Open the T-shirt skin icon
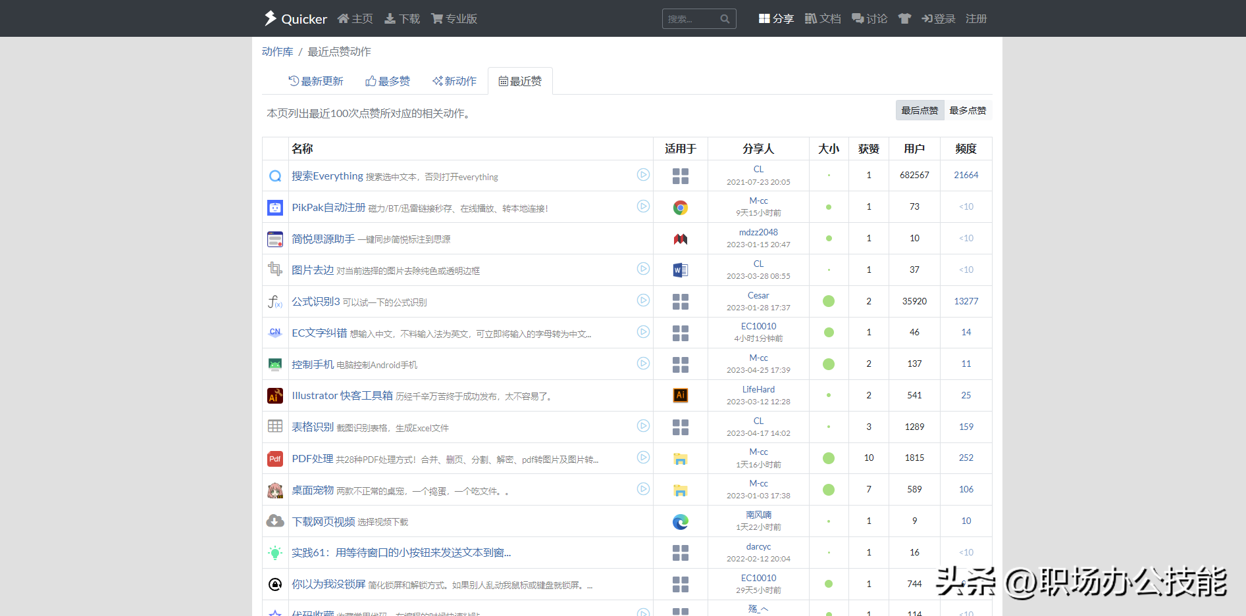Screen dimensions: 1246x616 pyautogui.click(x=904, y=18)
